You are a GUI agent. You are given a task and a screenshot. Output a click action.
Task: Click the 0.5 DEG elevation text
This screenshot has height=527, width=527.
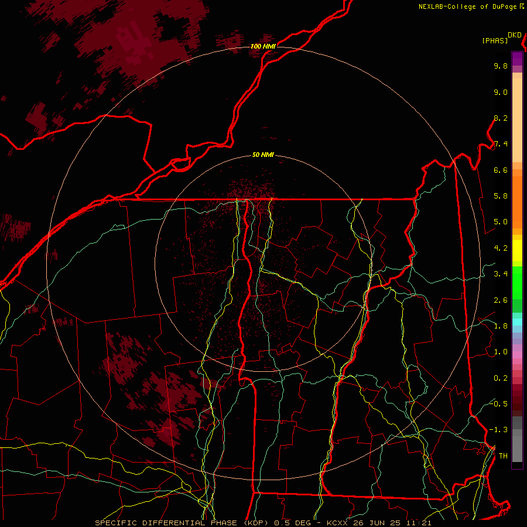point(293,523)
